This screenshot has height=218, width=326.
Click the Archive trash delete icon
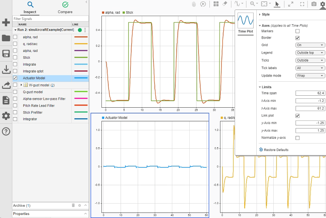click(x=73, y=205)
